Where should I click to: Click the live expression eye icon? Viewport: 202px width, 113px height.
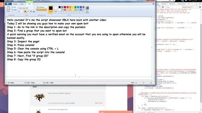coord(163,7)
